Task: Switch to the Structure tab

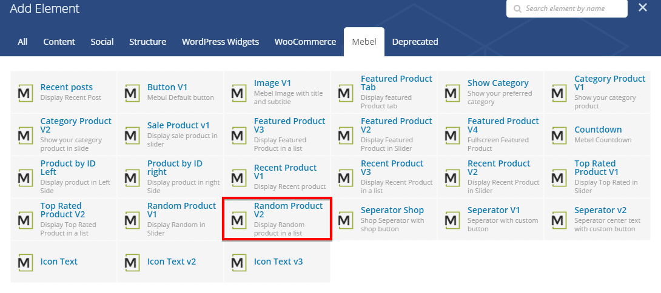Action: click(147, 42)
